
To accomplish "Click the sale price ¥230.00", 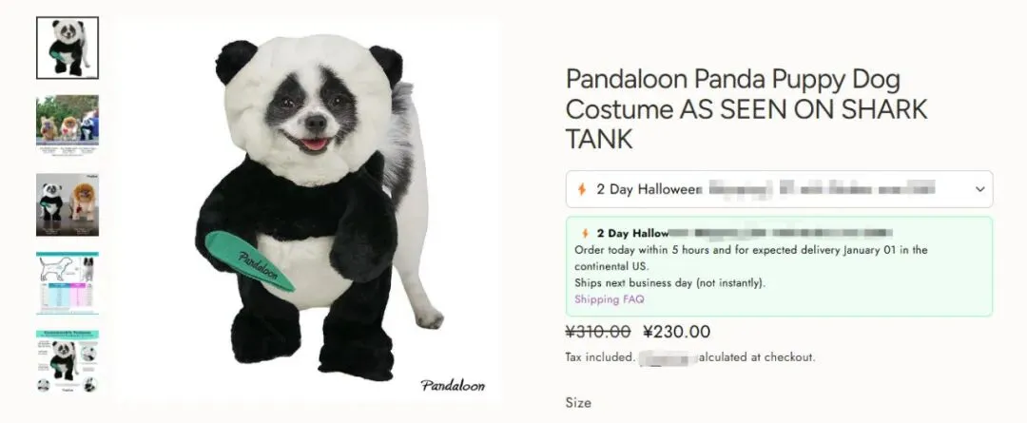I will (x=677, y=332).
